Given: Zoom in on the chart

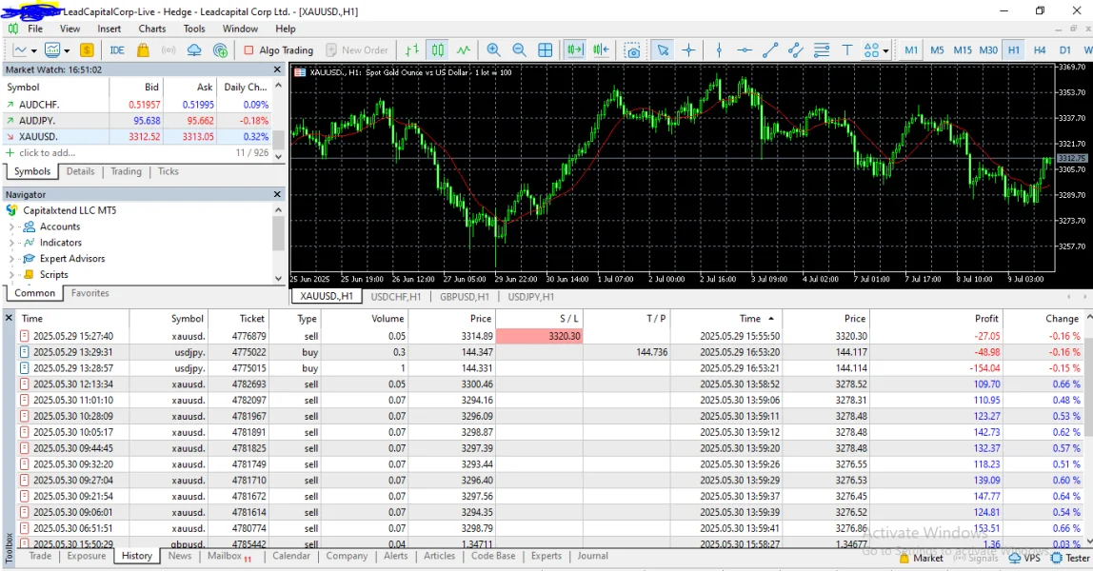Looking at the screenshot, I should click(493, 50).
